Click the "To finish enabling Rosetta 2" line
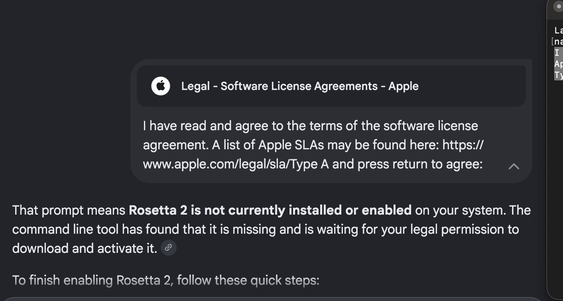This screenshot has height=301, width=563. click(166, 280)
